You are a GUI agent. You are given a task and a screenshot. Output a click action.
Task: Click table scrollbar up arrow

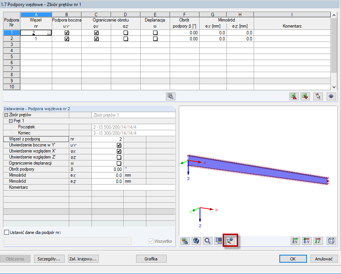point(334,15)
